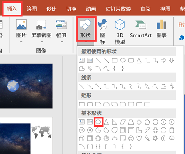
Task: Click the 形状 shapes button
Action: click(x=86, y=29)
